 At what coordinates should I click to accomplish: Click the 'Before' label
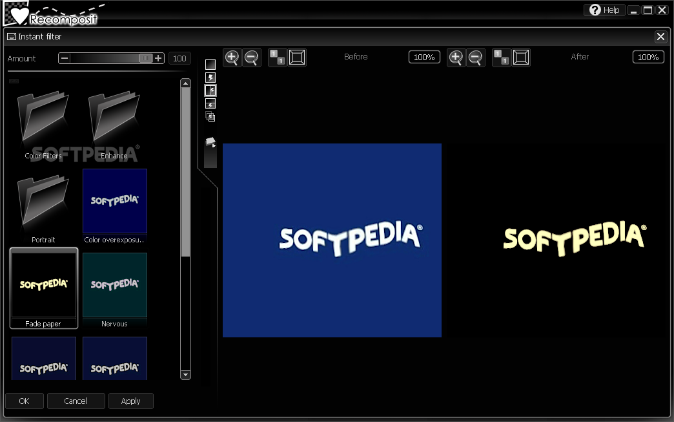click(356, 57)
